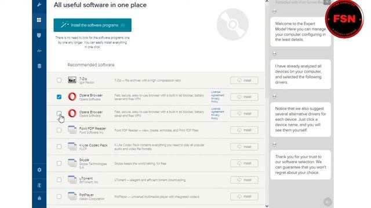
Task: Click the PotPlayer application icon
Action: click(x=72, y=196)
